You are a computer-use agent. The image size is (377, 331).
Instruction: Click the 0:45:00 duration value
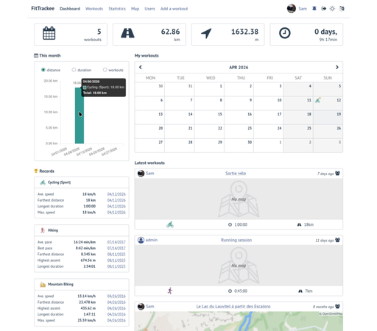[241, 291]
